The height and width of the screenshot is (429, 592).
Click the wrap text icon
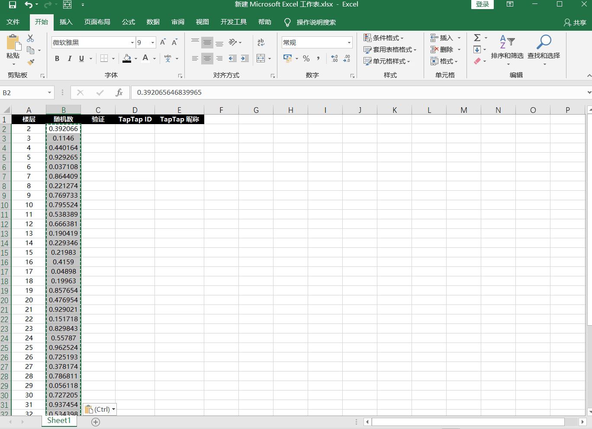click(261, 42)
